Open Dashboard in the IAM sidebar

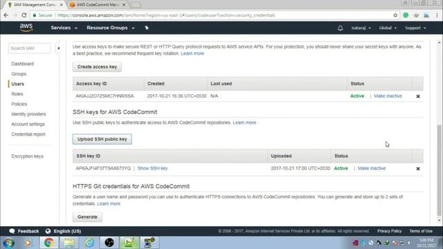(x=23, y=64)
